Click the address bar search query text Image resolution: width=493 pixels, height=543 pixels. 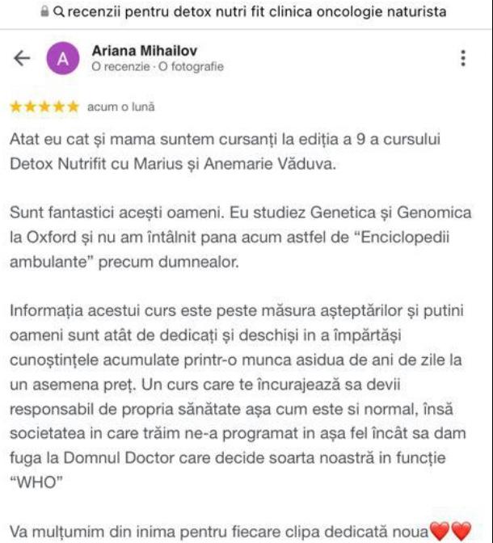click(257, 12)
